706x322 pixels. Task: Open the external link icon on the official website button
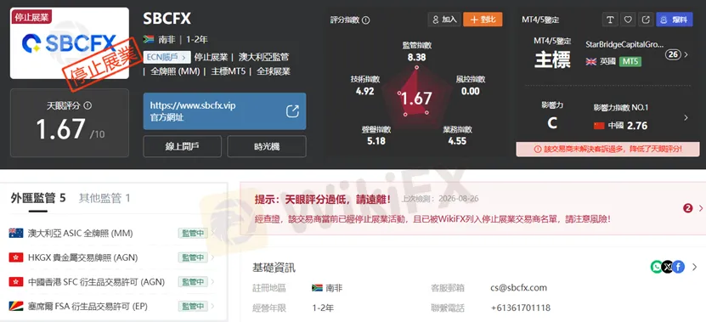click(292, 111)
